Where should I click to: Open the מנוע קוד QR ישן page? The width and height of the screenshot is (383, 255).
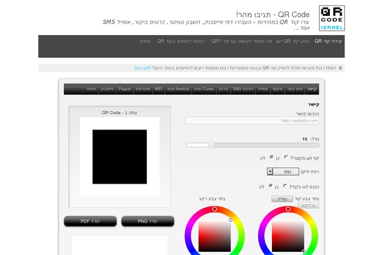(x=292, y=41)
